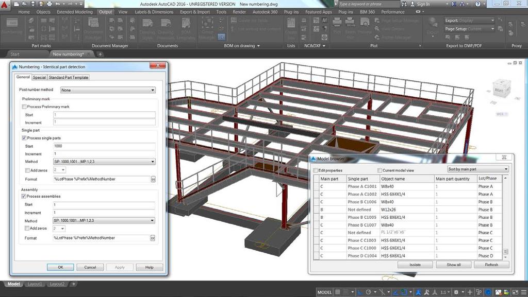Screen dimensions: 528x297
Task: Enable Edit properties in Model browser
Action: (x=316, y=170)
